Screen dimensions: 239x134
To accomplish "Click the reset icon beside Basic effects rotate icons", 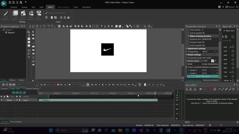I will coord(233,36).
